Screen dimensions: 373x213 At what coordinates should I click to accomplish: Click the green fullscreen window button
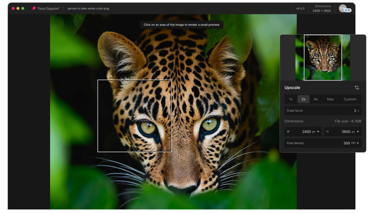(23, 8)
